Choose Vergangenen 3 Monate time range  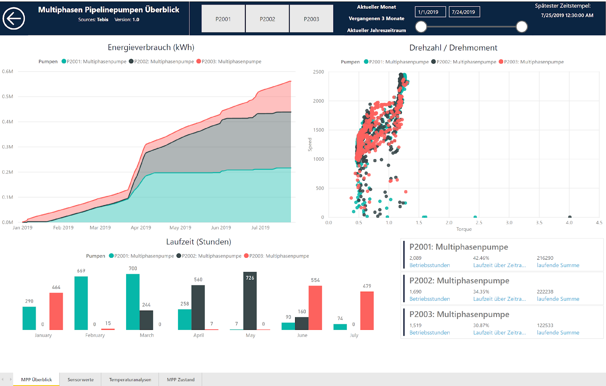pos(376,19)
